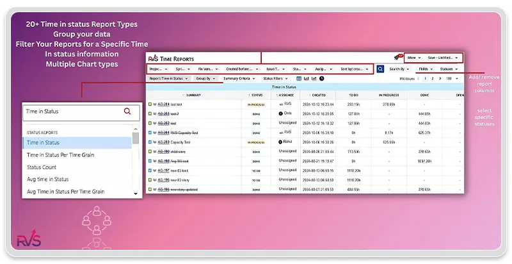
Task: Switch to the line chart view icon
Action: pos(314,78)
